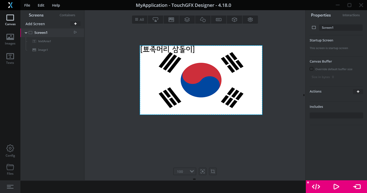
Task: Open the zoom level 100 dropdown
Action: click(185, 171)
